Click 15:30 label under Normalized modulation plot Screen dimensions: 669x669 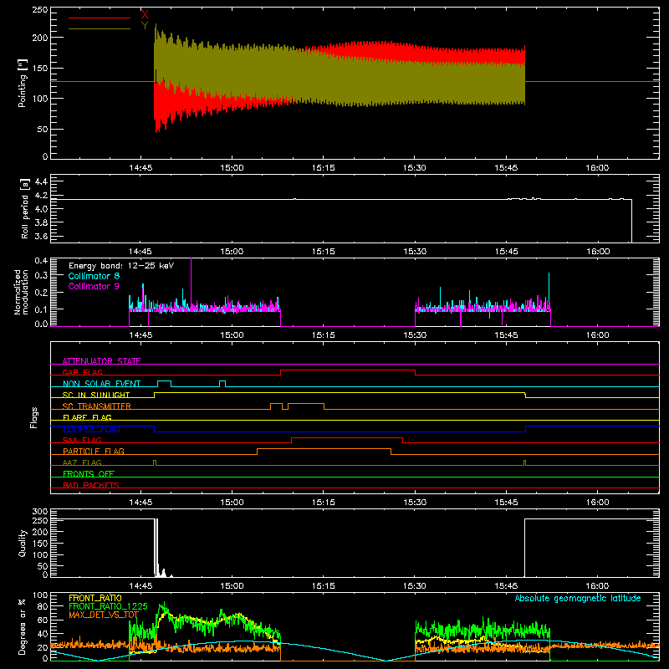tap(415, 335)
